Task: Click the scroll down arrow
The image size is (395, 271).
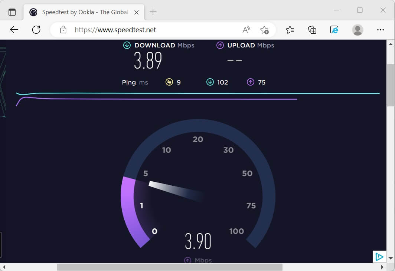Action: tap(390, 258)
